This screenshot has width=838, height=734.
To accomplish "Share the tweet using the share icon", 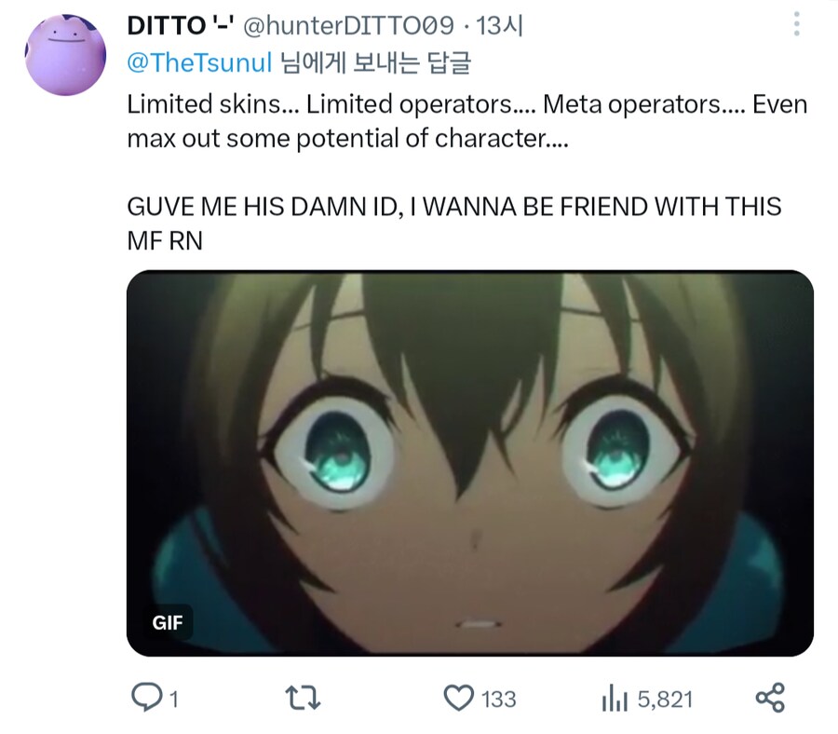I will click(x=770, y=698).
